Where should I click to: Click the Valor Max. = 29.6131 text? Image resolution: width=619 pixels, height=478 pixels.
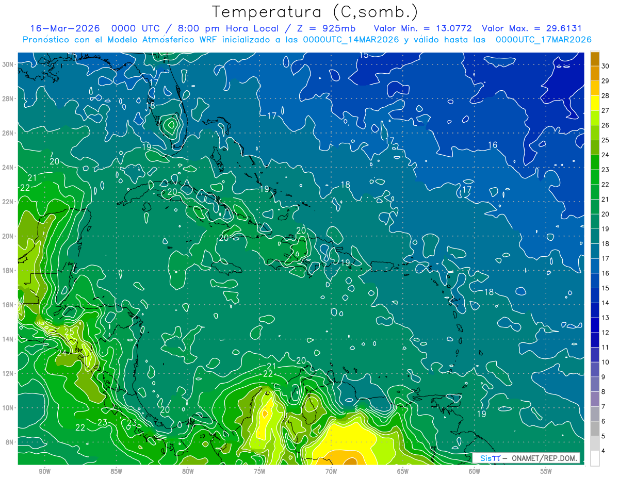tap(532, 29)
